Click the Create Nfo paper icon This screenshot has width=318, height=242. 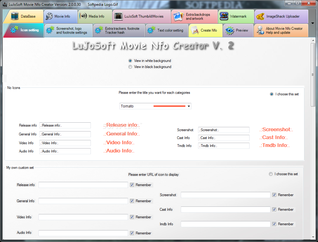(x=195, y=30)
